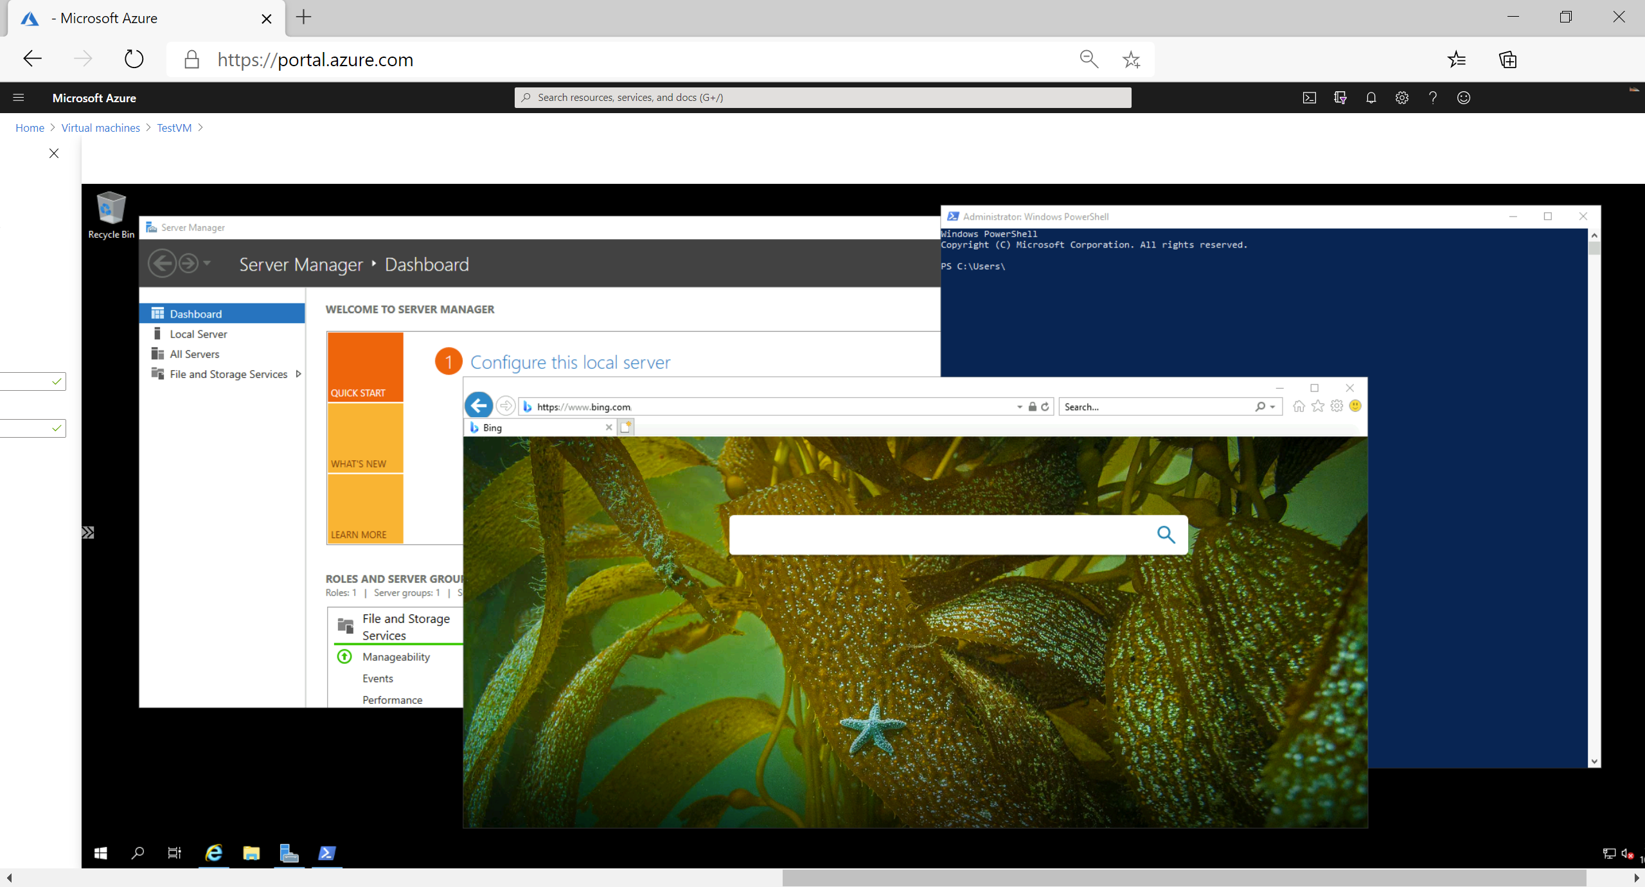Screen dimensions: 1645x887
Task: Click Configure this local server link
Action: [x=570, y=363]
